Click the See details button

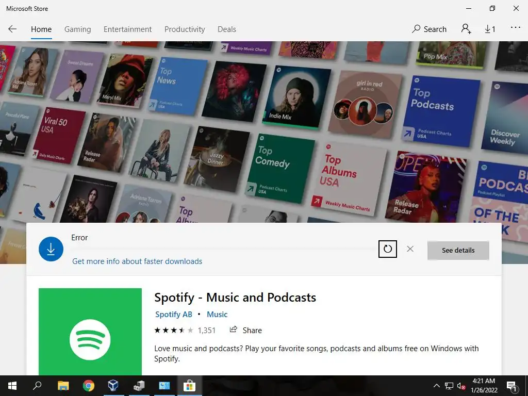(x=458, y=250)
